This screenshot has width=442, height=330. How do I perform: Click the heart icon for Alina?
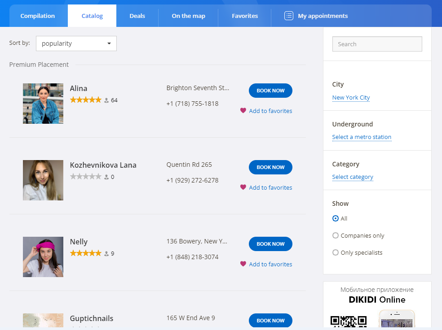point(243,111)
